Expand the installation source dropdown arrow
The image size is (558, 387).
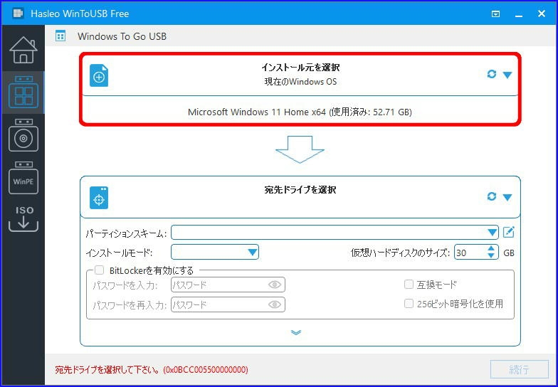click(x=507, y=75)
